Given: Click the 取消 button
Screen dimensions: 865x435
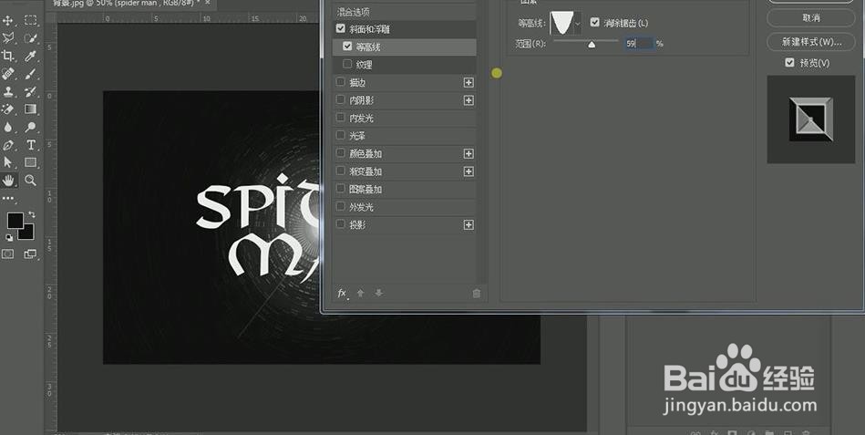Looking at the screenshot, I should 811,17.
